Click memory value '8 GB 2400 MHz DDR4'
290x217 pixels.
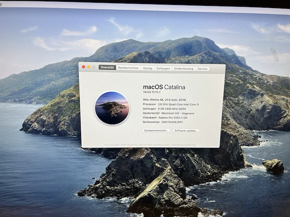pos(172,109)
